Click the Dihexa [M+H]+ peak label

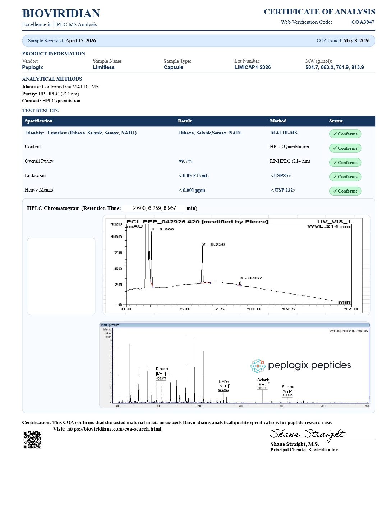162,373
